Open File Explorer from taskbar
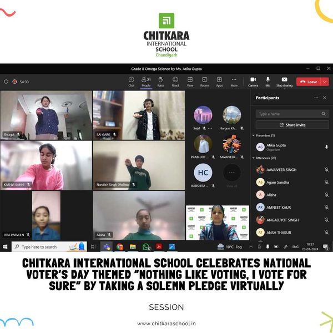333x333 pixels. pos(133,247)
